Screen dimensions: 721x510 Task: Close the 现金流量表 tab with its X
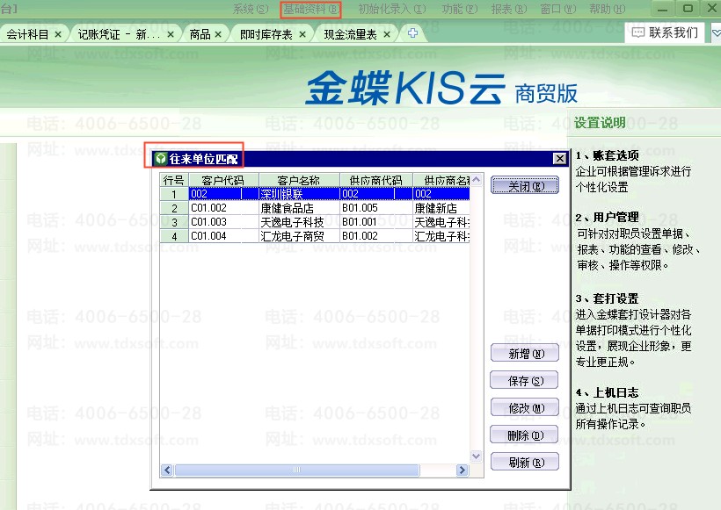tap(386, 34)
